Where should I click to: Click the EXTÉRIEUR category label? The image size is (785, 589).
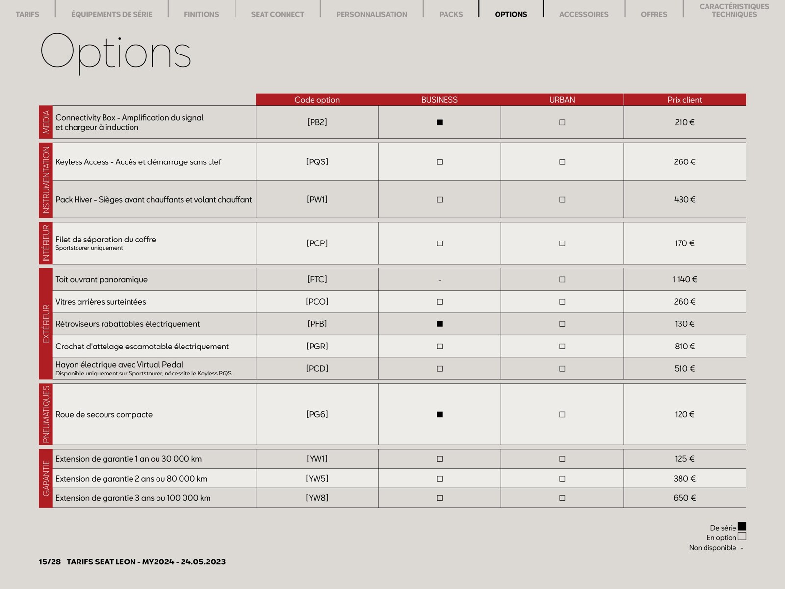[46, 324]
